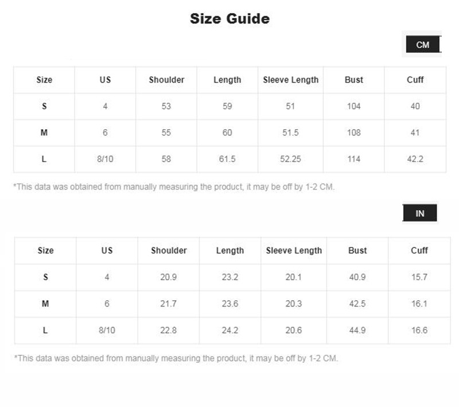Select the 8/10 US size in the CM table

pos(105,159)
